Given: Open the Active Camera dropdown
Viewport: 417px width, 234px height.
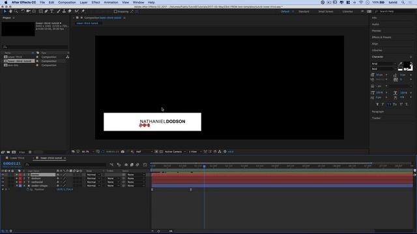Looking at the screenshot, I should point(175,151).
